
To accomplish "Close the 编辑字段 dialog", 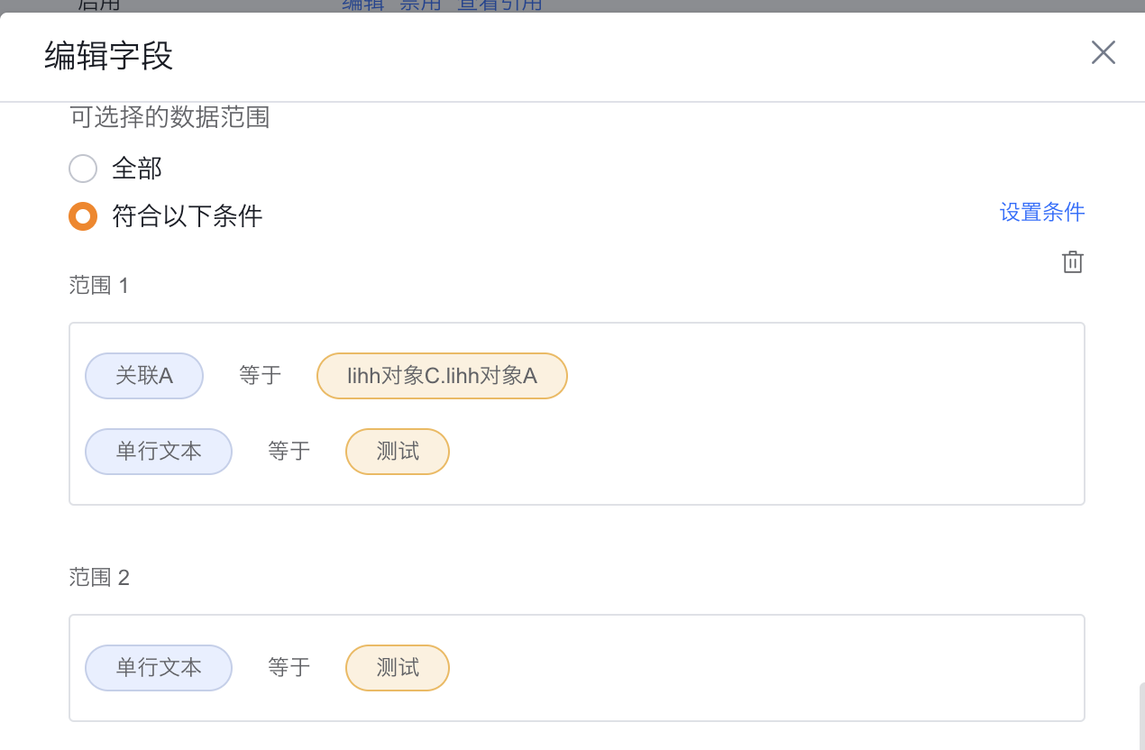I will [x=1103, y=52].
